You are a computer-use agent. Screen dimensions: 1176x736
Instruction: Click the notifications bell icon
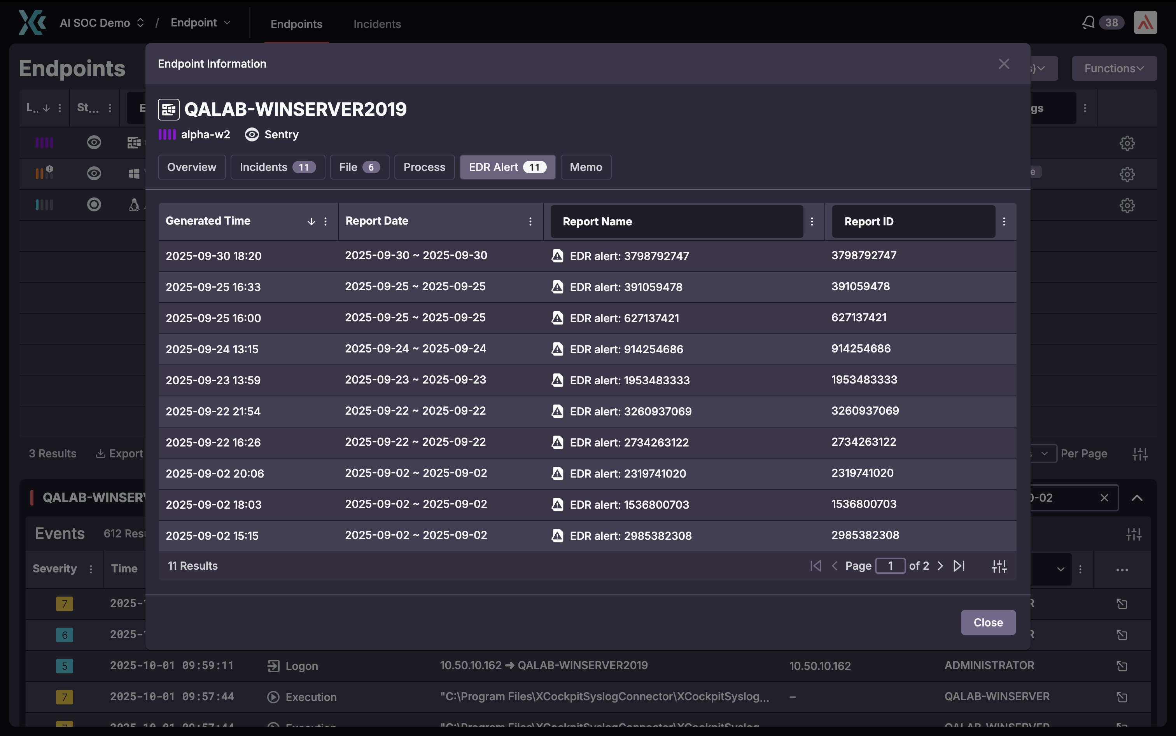1088,23
